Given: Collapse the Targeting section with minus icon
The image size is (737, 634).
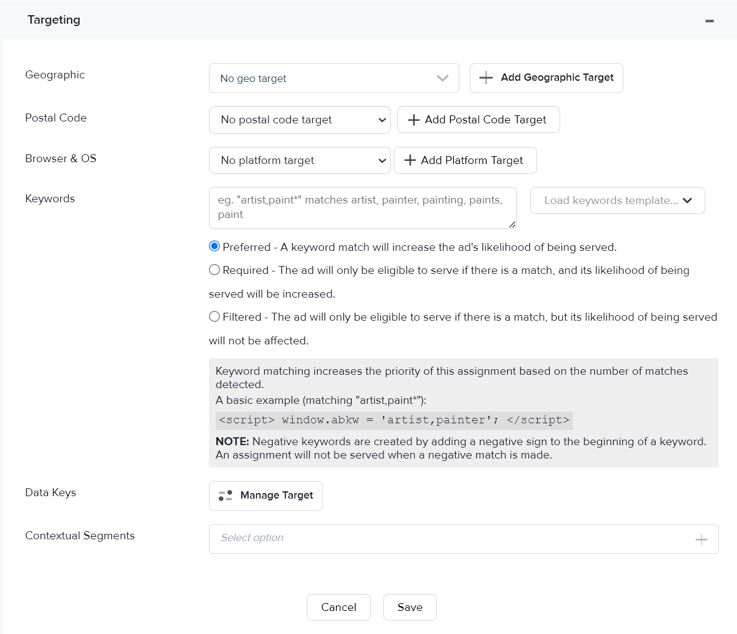Looking at the screenshot, I should point(709,21).
